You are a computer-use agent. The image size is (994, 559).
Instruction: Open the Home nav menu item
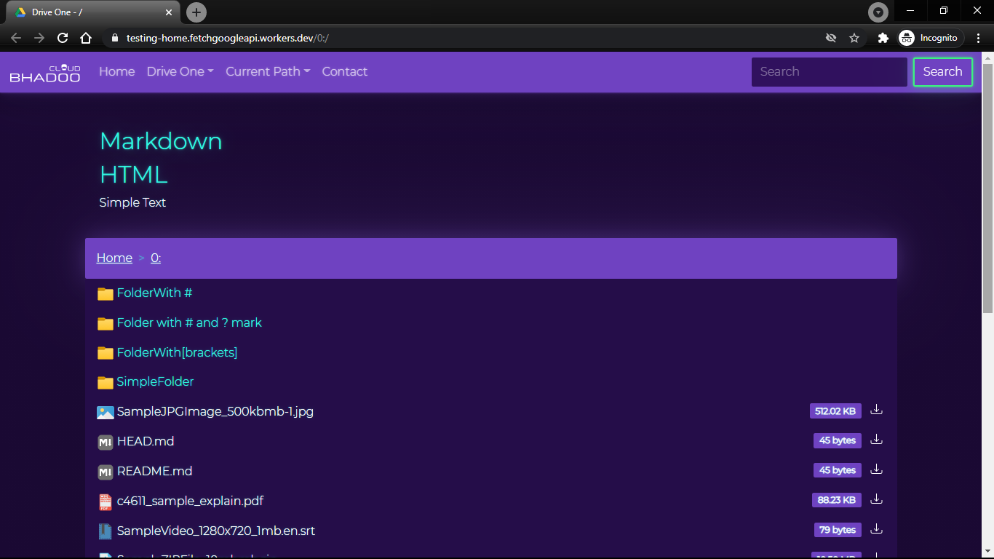click(x=117, y=71)
